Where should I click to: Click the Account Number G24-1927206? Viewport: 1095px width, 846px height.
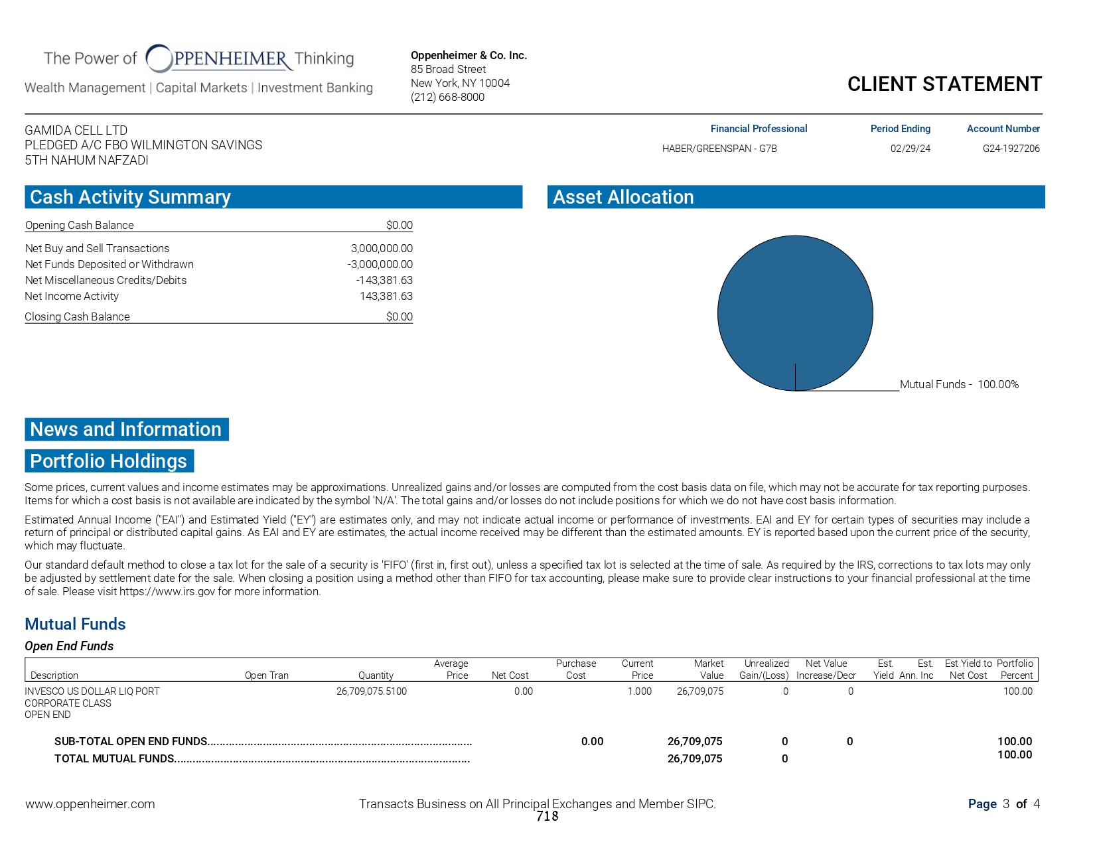click(x=1011, y=149)
